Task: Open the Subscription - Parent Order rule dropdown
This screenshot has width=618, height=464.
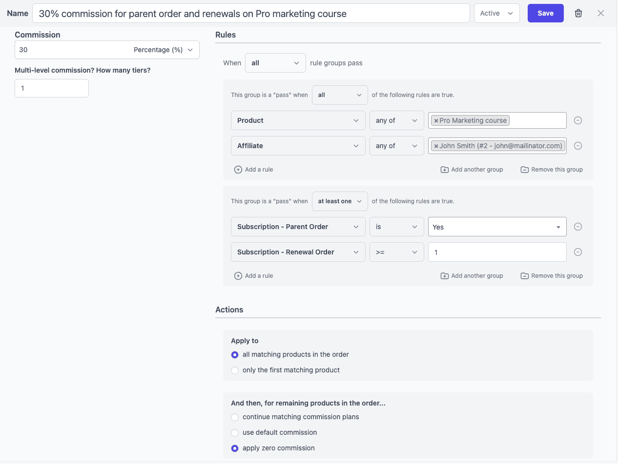Action: click(298, 227)
